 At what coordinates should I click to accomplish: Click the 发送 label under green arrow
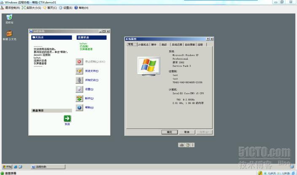click(67, 124)
